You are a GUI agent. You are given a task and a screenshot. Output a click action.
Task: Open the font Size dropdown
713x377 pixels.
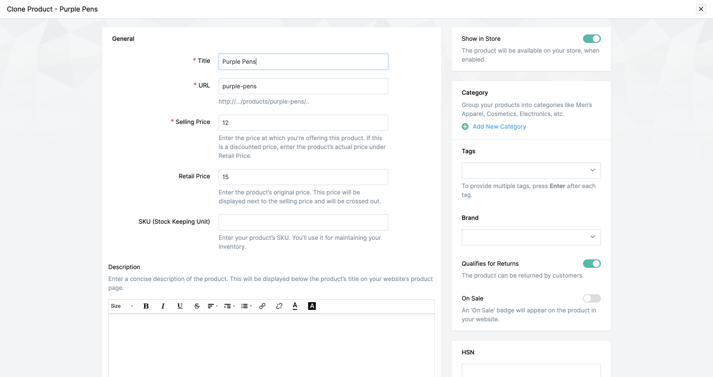[122, 306]
